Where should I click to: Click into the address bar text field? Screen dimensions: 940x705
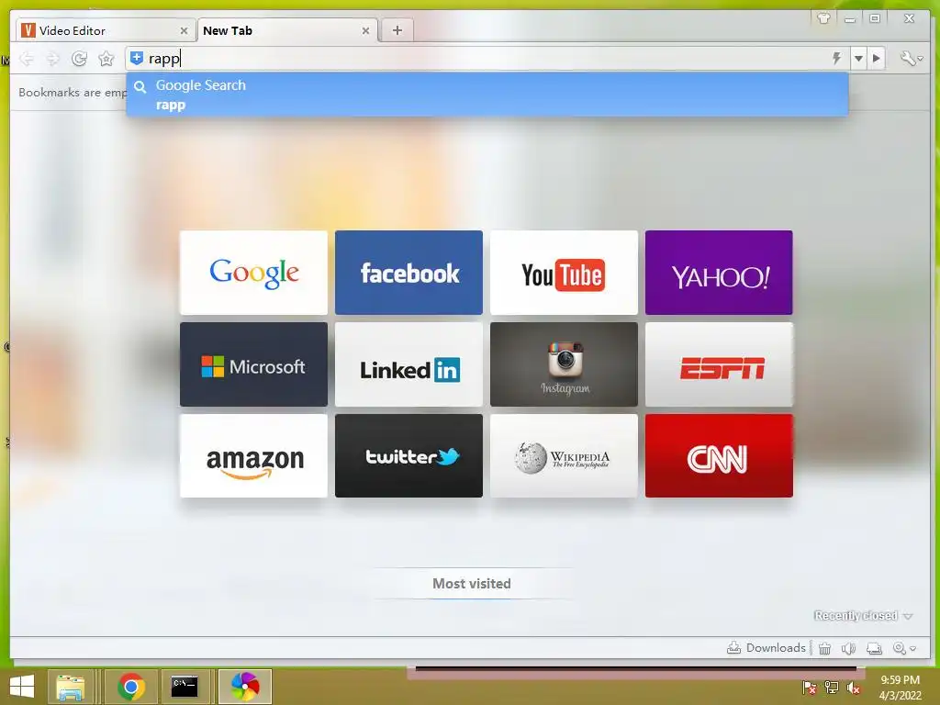click(x=486, y=58)
